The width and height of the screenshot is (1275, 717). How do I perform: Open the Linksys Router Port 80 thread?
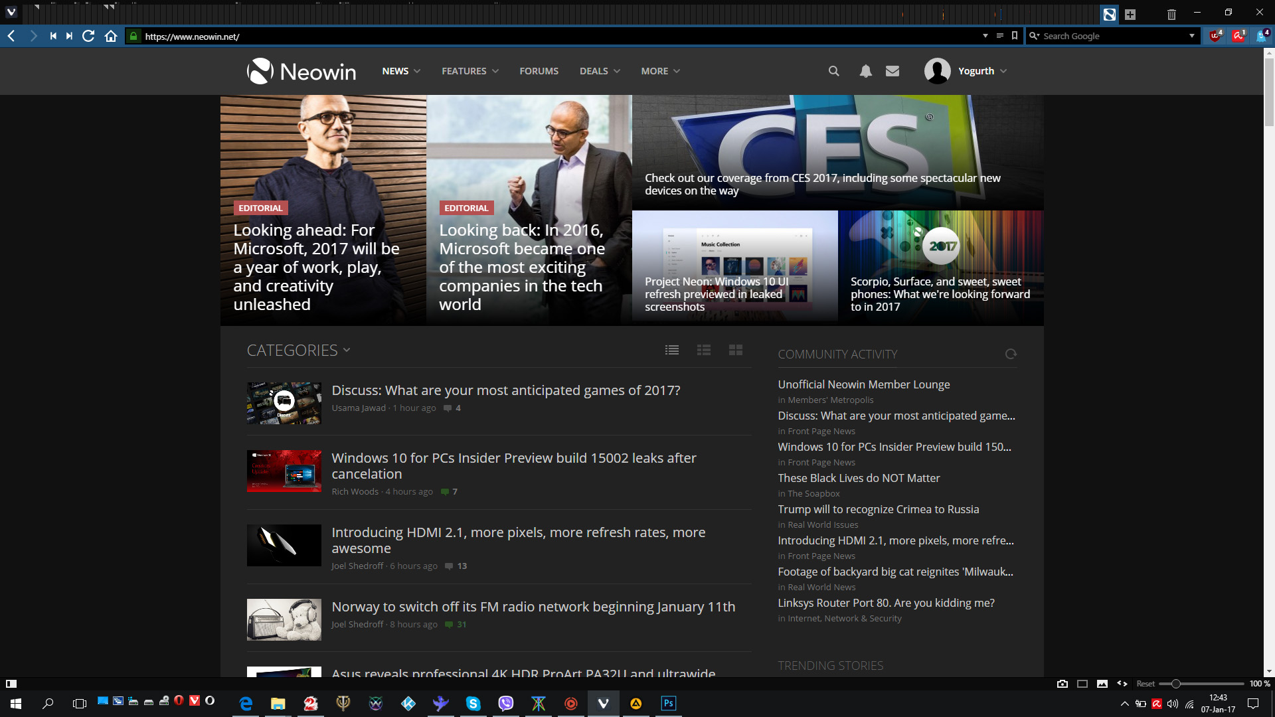[886, 603]
